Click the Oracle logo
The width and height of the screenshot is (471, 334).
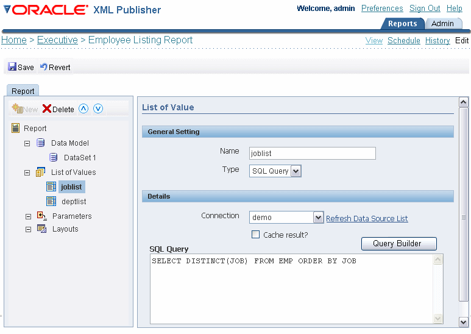(x=46, y=10)
